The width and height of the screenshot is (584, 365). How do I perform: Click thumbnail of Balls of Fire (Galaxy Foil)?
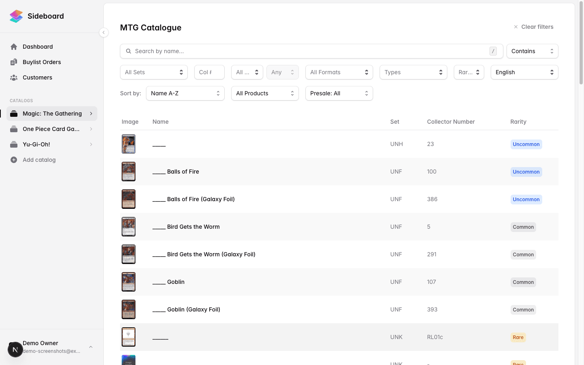[129, 199]
